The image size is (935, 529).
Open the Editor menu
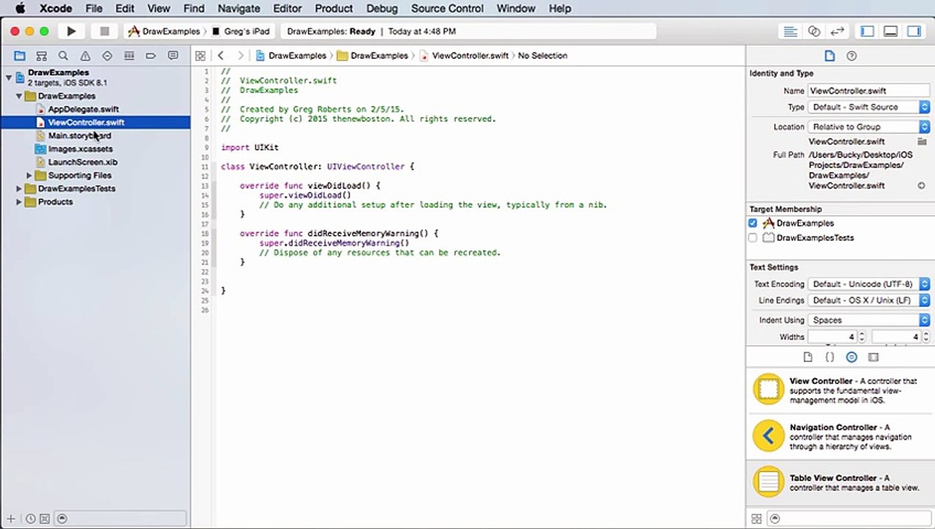(x=287, y=9)
